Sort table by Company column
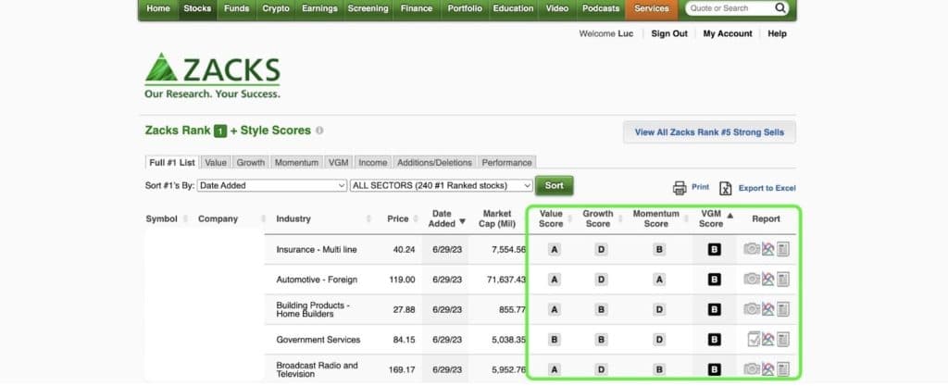The height and width of the screenshot is (386, 948). coord(218,218)
